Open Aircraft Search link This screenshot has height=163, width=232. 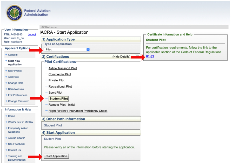[x=17, y=138]
